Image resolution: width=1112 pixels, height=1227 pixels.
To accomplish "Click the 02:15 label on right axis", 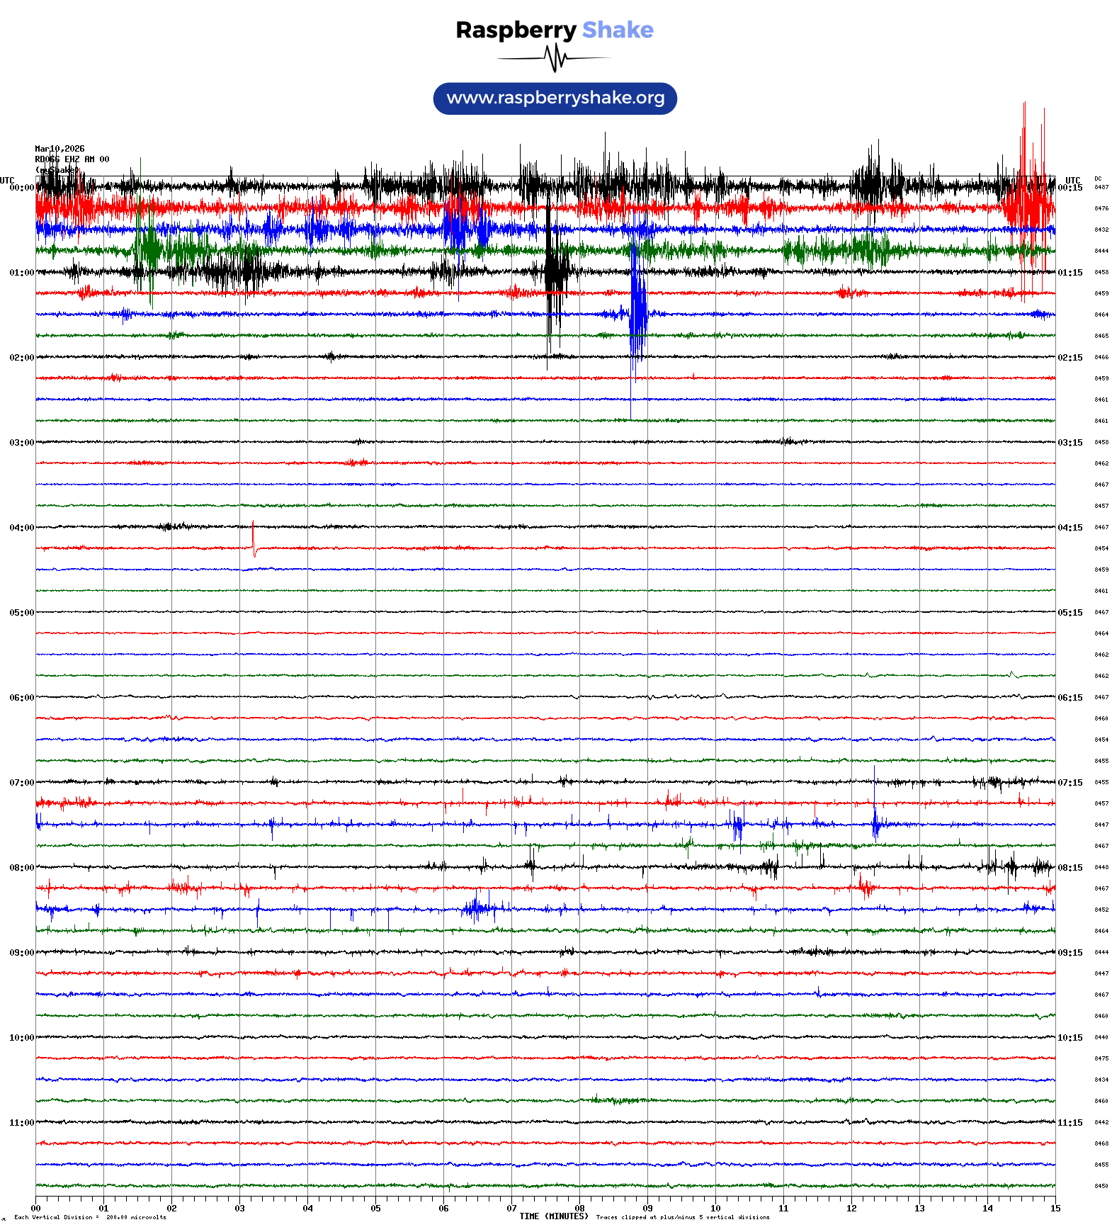I will point(1070,358).
